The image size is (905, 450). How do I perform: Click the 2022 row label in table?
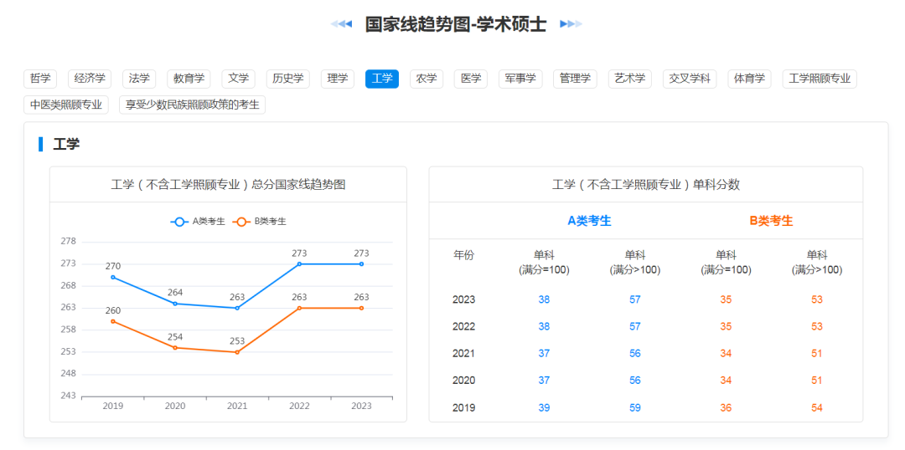[463, 327]
